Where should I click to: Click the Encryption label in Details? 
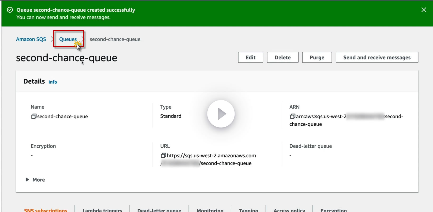pos(43,146)
